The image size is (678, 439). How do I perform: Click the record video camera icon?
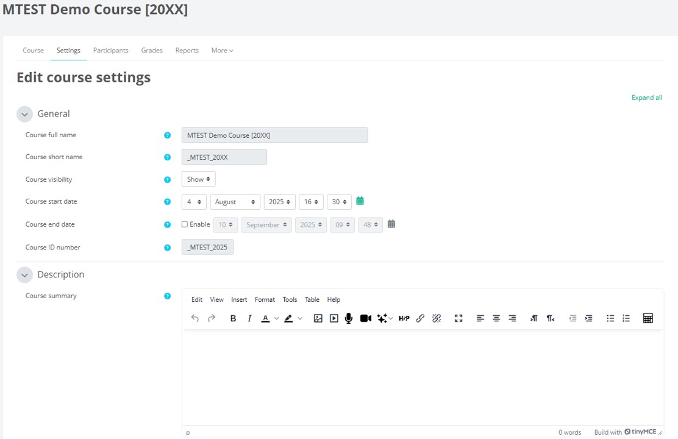(365, 318)
